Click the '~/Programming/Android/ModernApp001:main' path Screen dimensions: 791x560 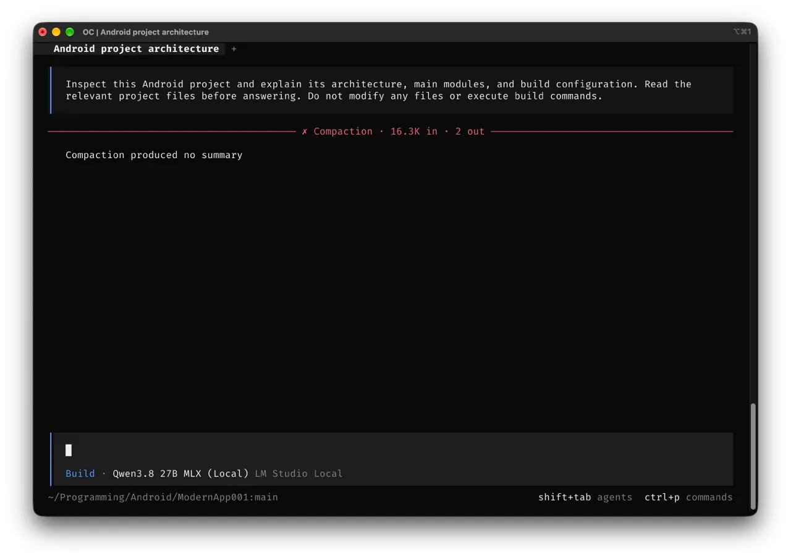(x=163, y=497)
